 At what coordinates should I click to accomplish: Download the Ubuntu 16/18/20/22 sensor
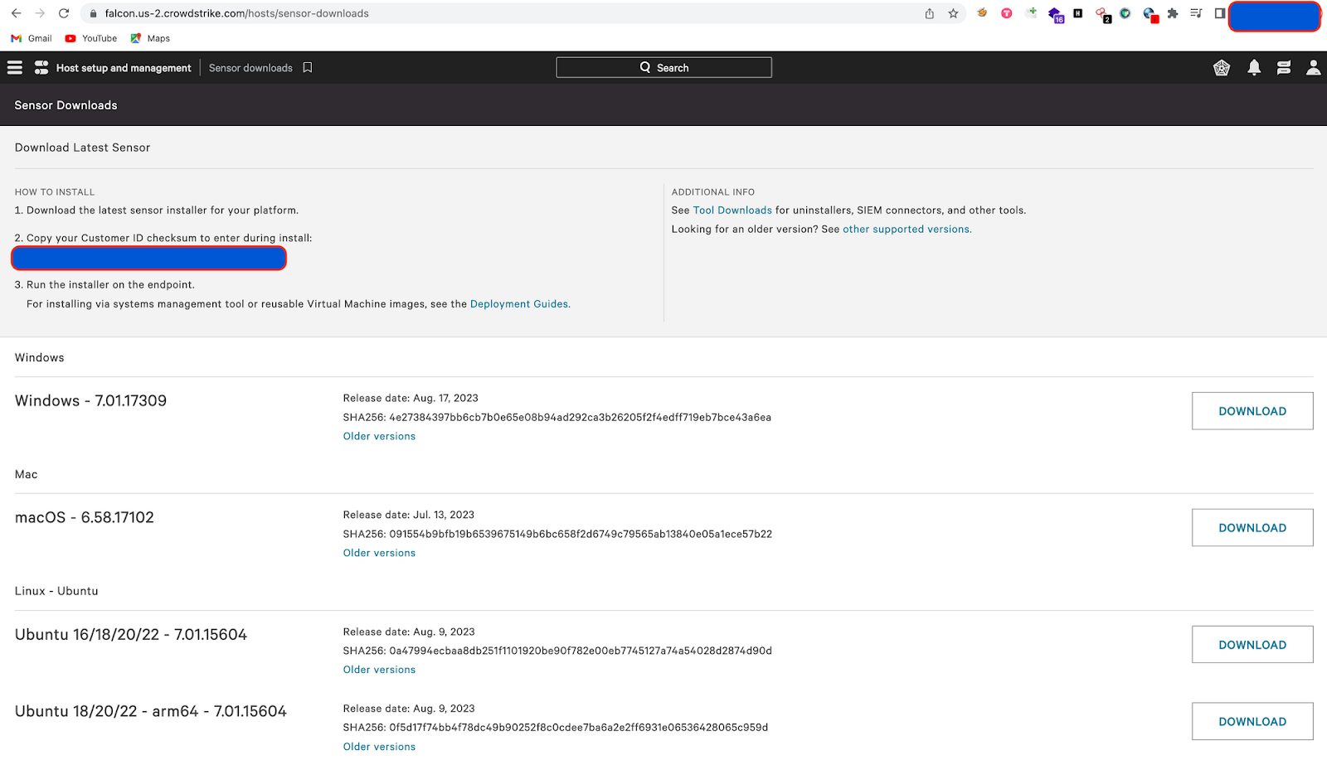pyautogui.click(x=1252, y=645)
